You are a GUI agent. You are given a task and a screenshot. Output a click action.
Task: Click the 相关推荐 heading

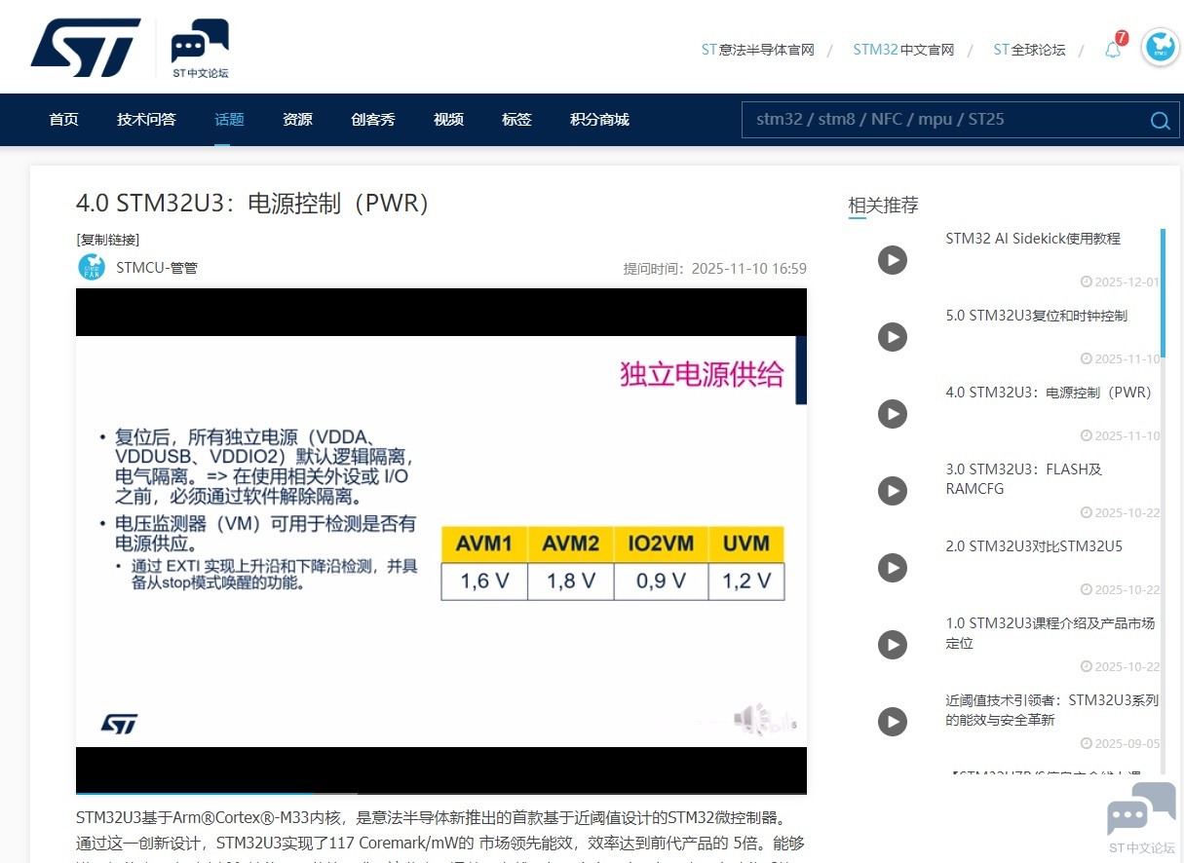click(883, 206)
